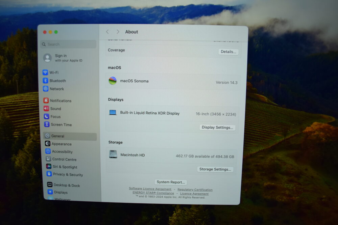
Task: Click the System Report button
Action: [x=171, y=182]
